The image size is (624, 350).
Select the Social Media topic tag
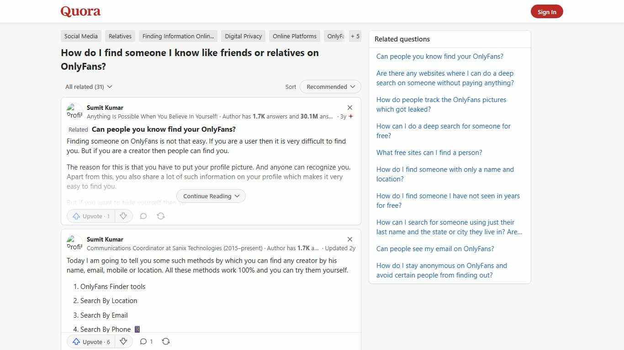pyautogui.click(x=81, y=36)
